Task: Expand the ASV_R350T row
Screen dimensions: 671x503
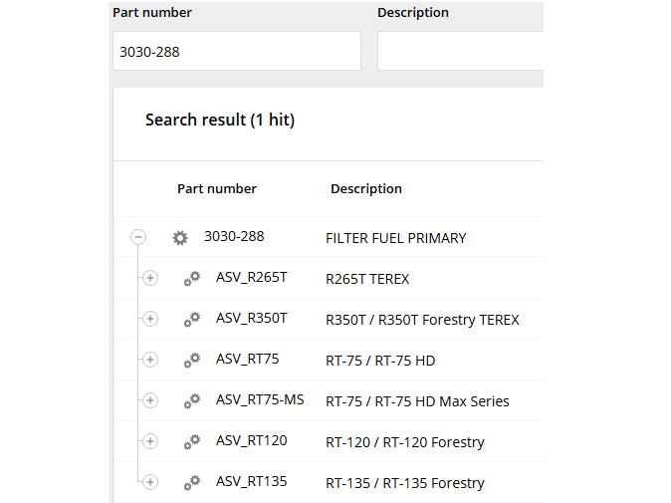Action: [x=150, y=320]
